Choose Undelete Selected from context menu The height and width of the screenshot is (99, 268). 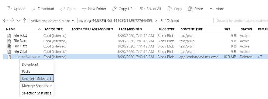coord(37,79)
